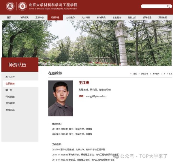Open the 招聘信息 navigation item
173x163 pixels.
(147, 18)
